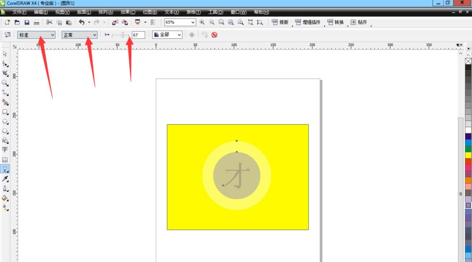Pick the green swatch in palette

point(468,149)
